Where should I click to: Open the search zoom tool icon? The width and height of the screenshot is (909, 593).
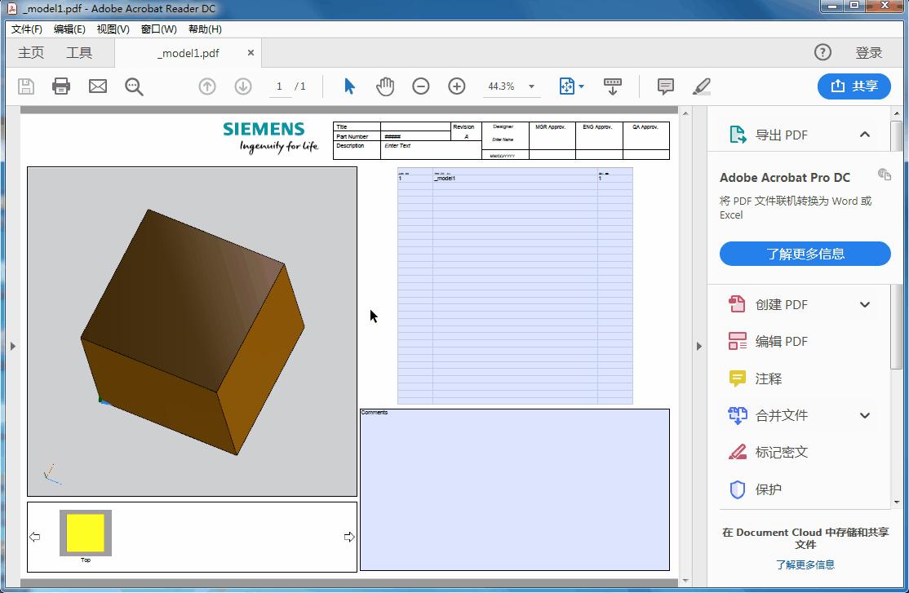pyautogui.click(x=134, y=86)
